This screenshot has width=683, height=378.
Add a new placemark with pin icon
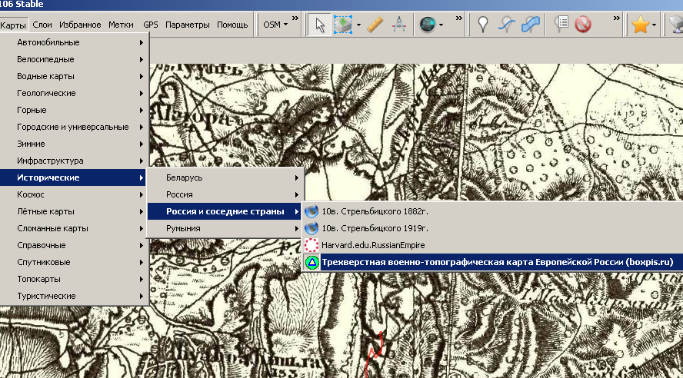pos(482,25)
